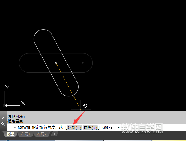Expand recent commands dropdown arrow
Image resolution: width=186 pixels, height=141 pixels.
pos(15,128)
